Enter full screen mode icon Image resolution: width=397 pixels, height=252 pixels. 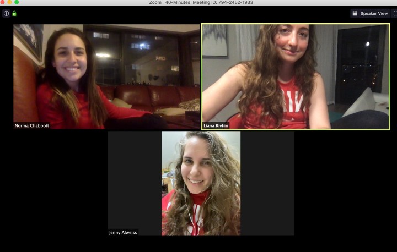(x=394, y=13)
